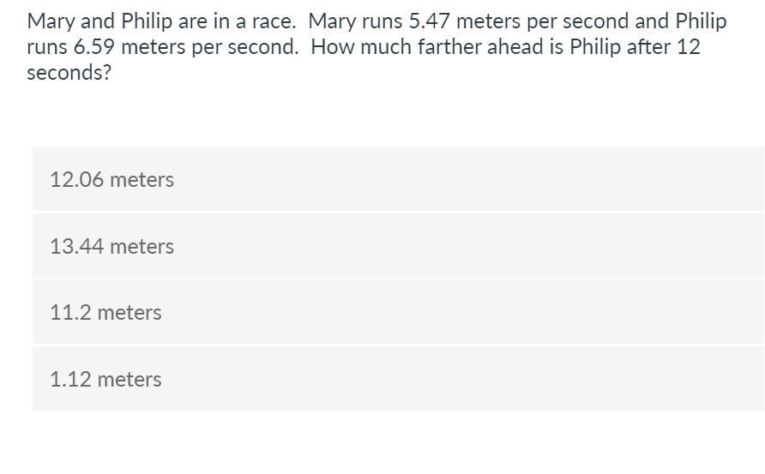Click the number 6.59 in the question
Screen dimensions: 765x474
pos(94,47)
